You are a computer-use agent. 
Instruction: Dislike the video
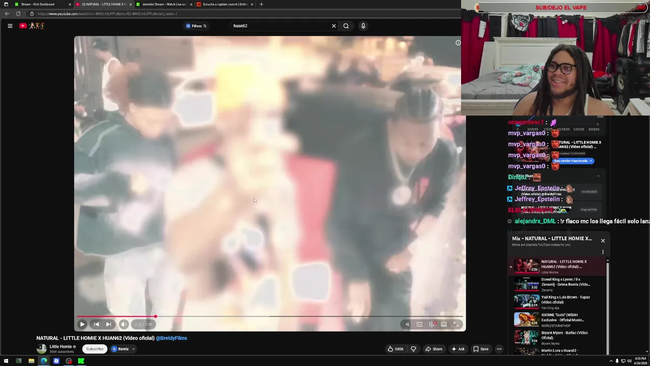tap(413, 349)
